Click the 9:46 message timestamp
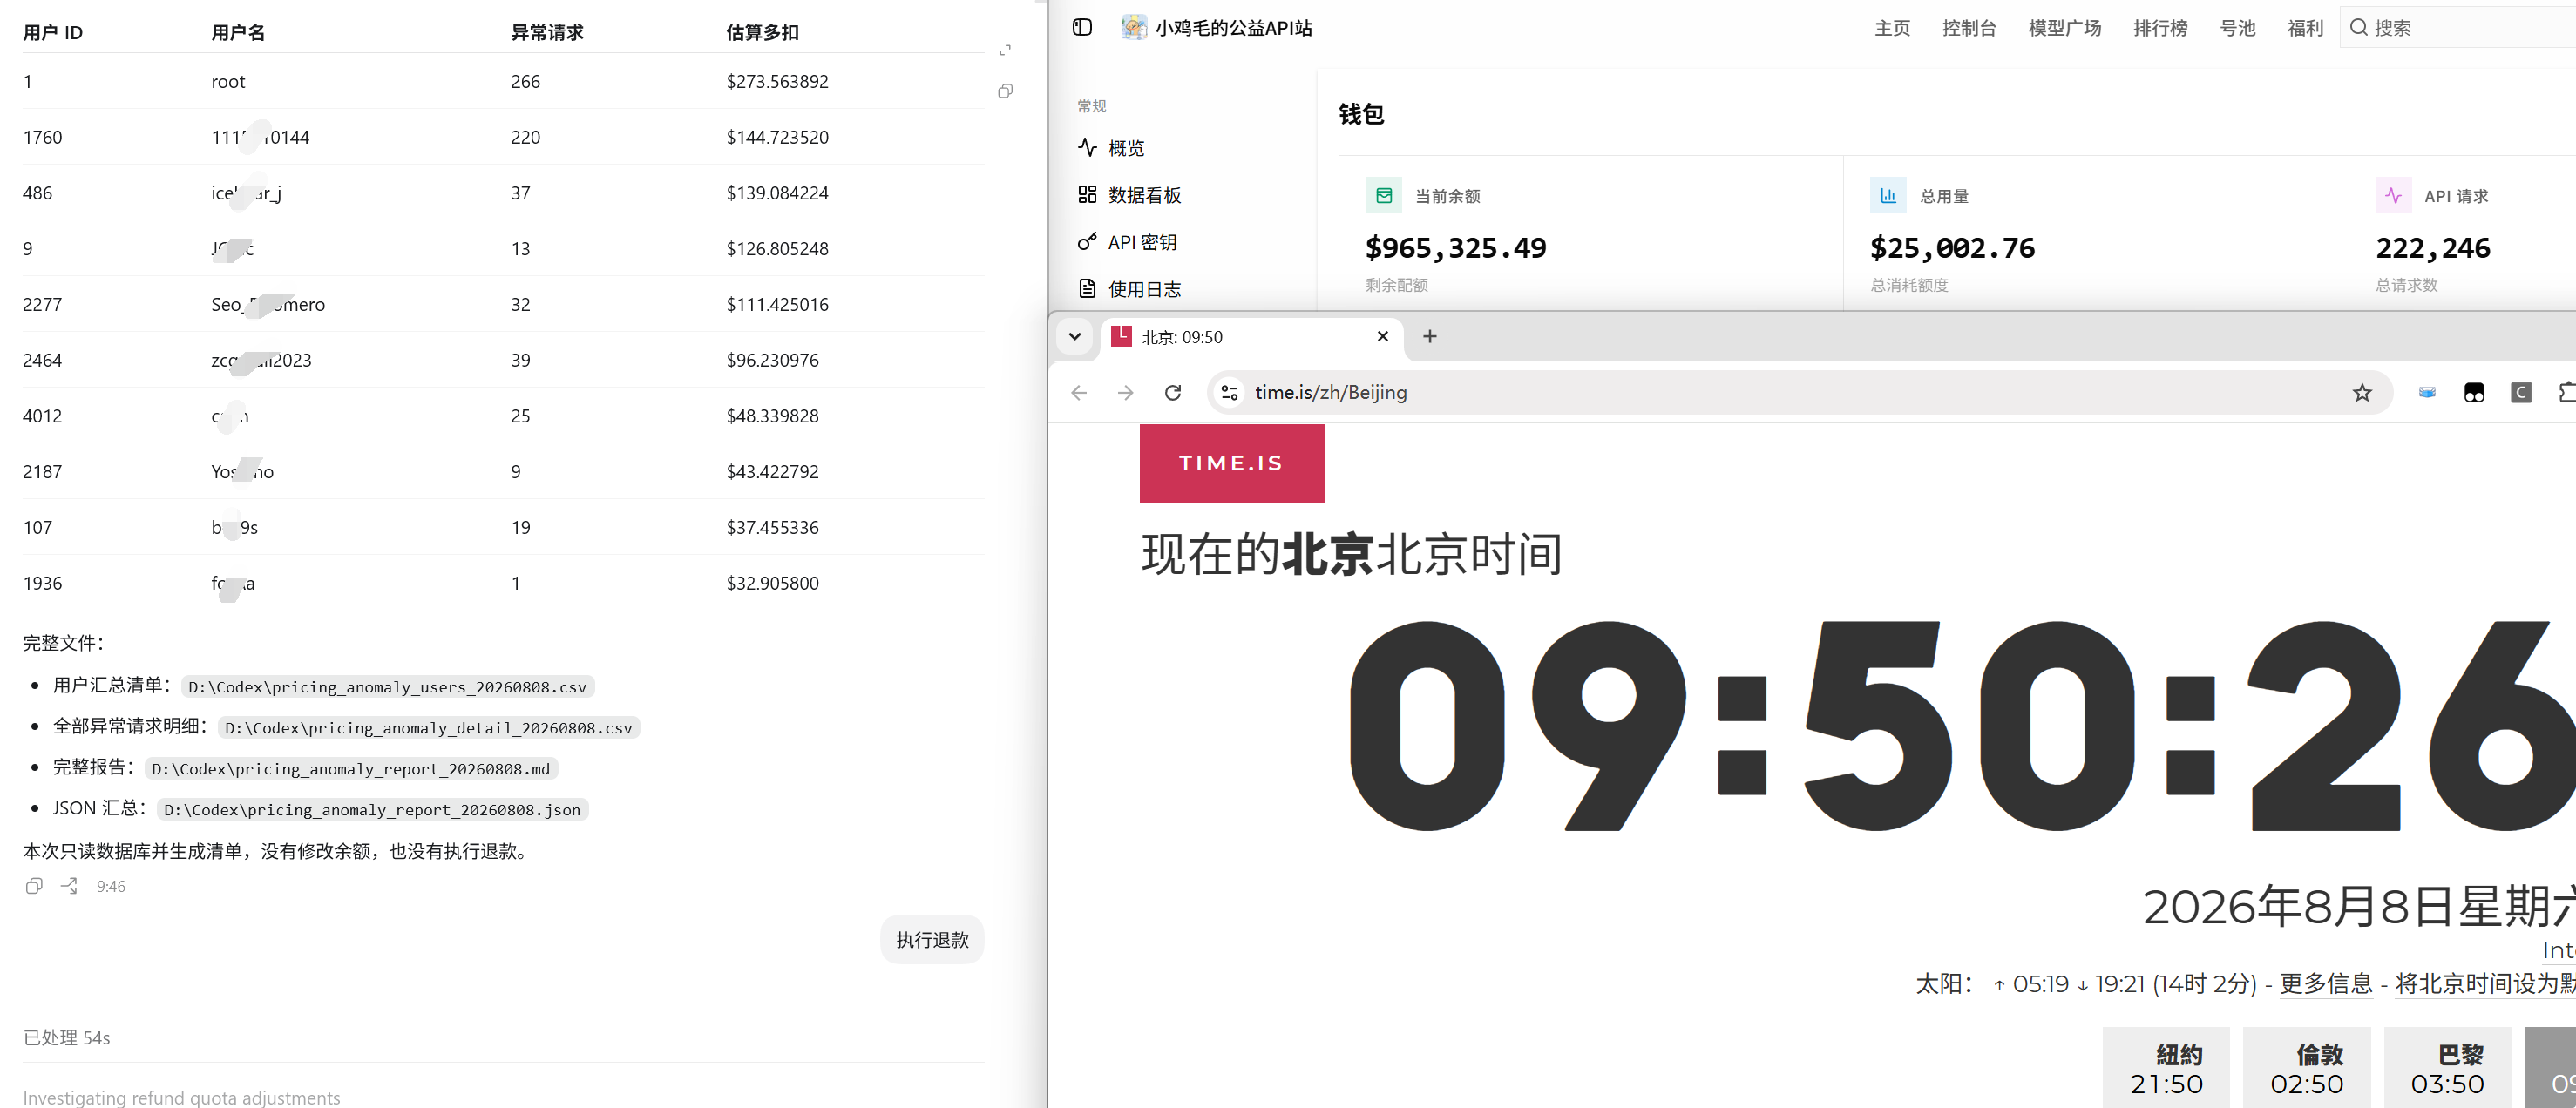The width and height of the screenshot is (2576, 1108). point(110,887)
